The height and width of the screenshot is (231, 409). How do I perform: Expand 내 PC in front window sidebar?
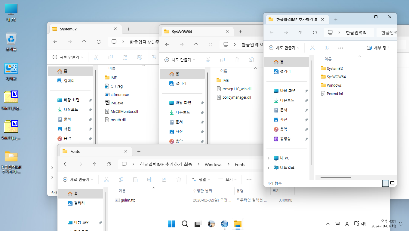click(x=268, y=158)
